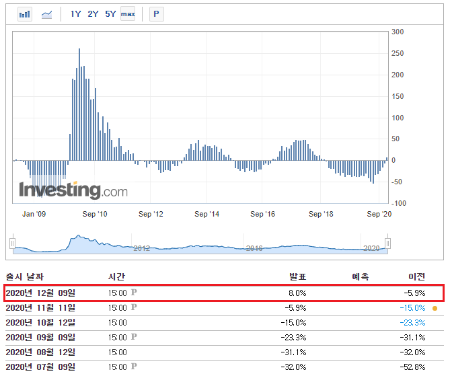Click the revised previous value -15.0%
The image size is (450, 376).
[412, 308]
